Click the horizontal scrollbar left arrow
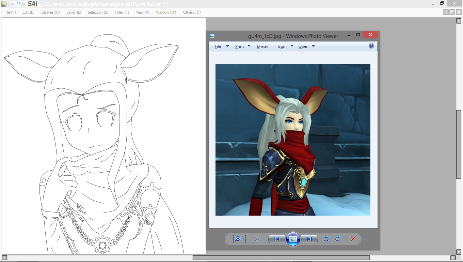Image resolution: width=463 pixels, height=262 pixels. click(x=4, y=258)
